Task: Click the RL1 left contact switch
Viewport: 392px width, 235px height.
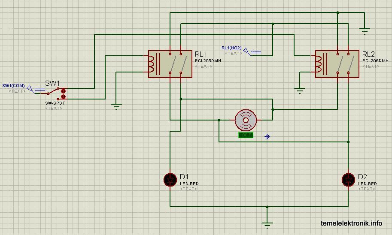Action: pyautogui.click(x=173, y=63)
